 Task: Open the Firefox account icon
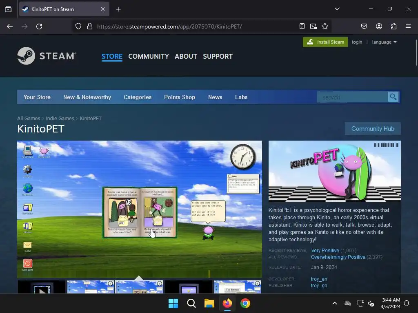379,26
